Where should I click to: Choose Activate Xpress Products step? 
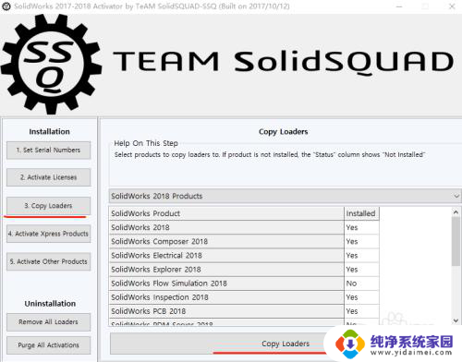49,234
